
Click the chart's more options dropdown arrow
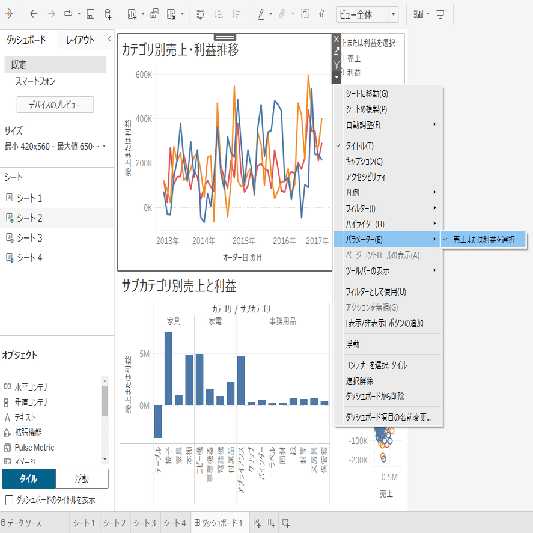336,77
